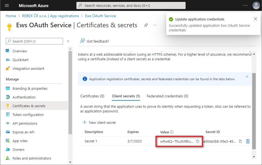Go to Home breadcrumb link
The height and width of the screenshot is (165, 262).
tap(11, 16)
